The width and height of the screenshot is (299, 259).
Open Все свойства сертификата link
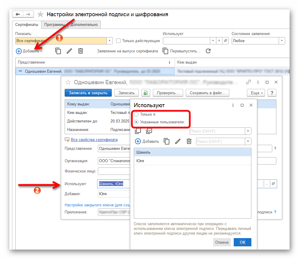(94, 140)
